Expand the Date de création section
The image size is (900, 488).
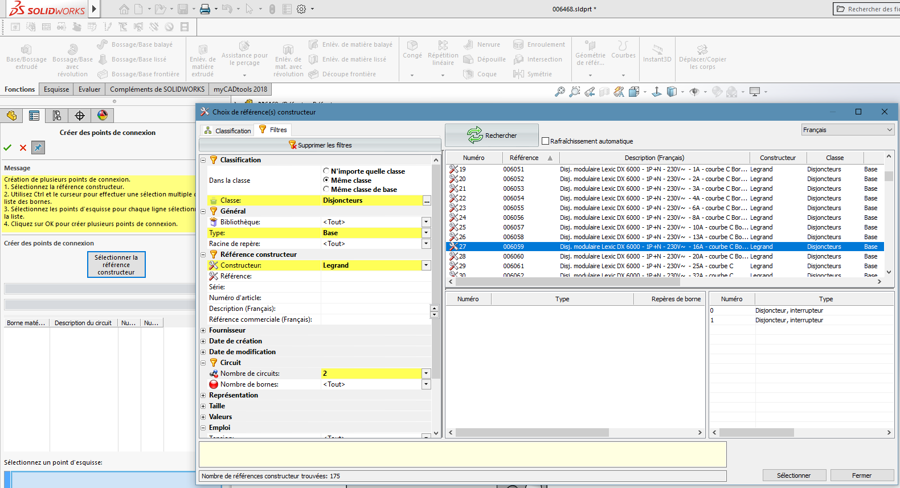click(x=203, y=341)
